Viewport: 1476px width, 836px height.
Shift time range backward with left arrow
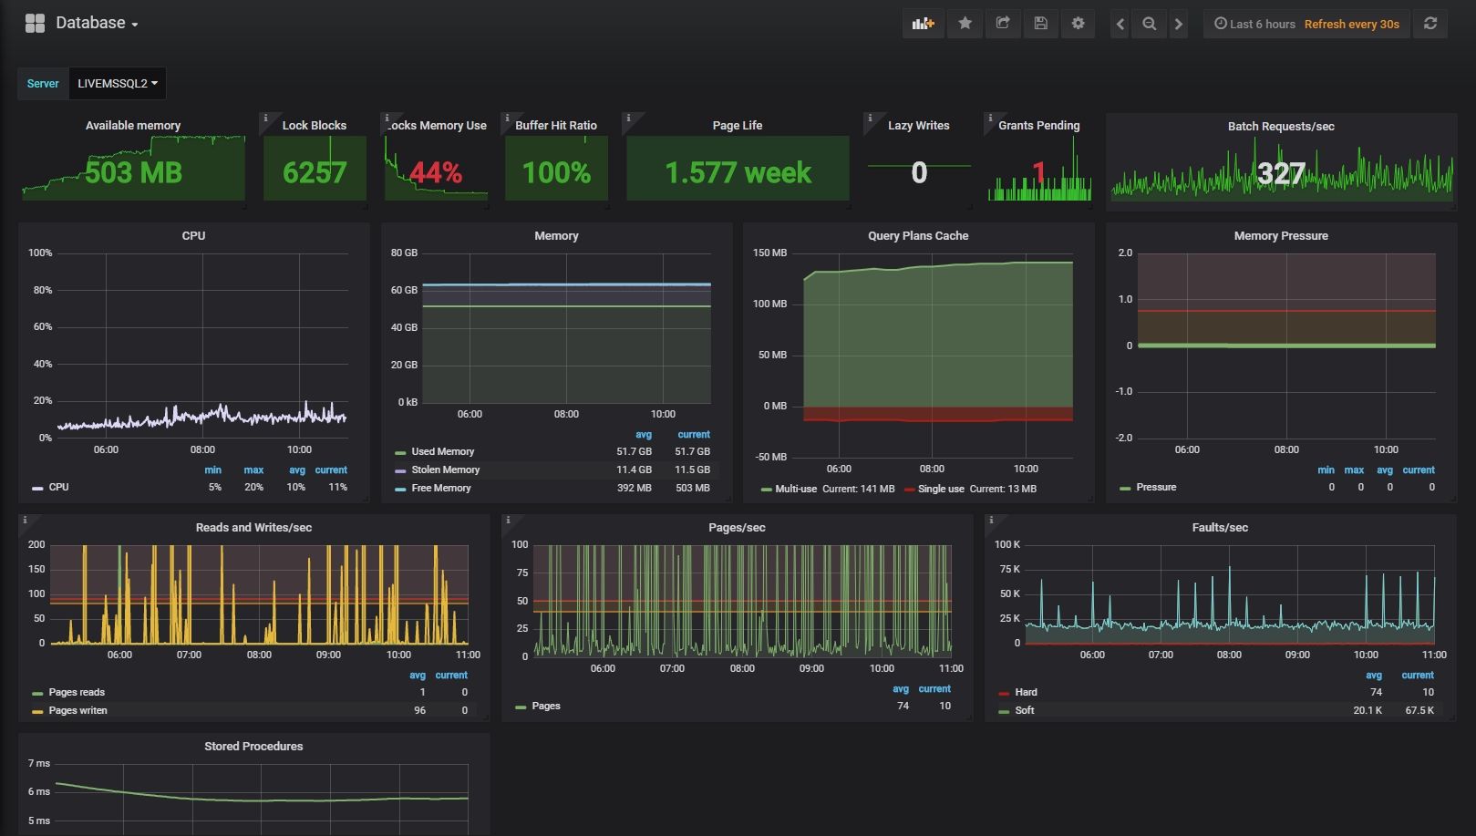[x=1120, y=24]
